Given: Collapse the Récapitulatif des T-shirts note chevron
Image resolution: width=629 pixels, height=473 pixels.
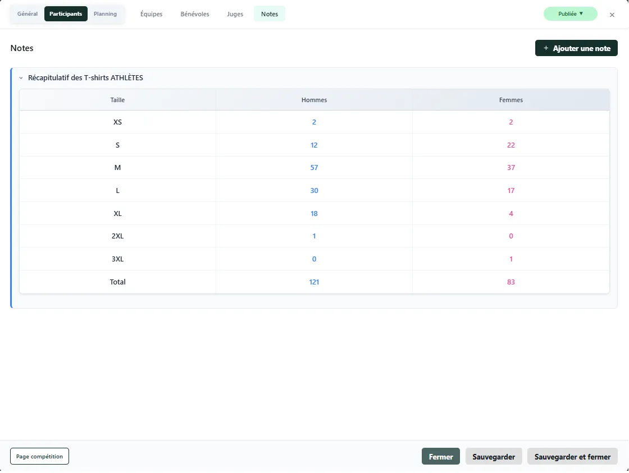Looking at the screenshot, I should [x=21, y=78].
